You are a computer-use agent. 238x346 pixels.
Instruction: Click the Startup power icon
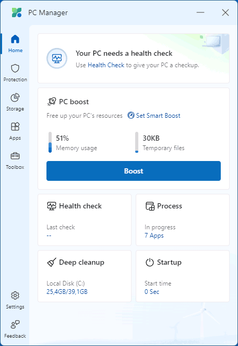pyautogui.click(x=150, y=263)
